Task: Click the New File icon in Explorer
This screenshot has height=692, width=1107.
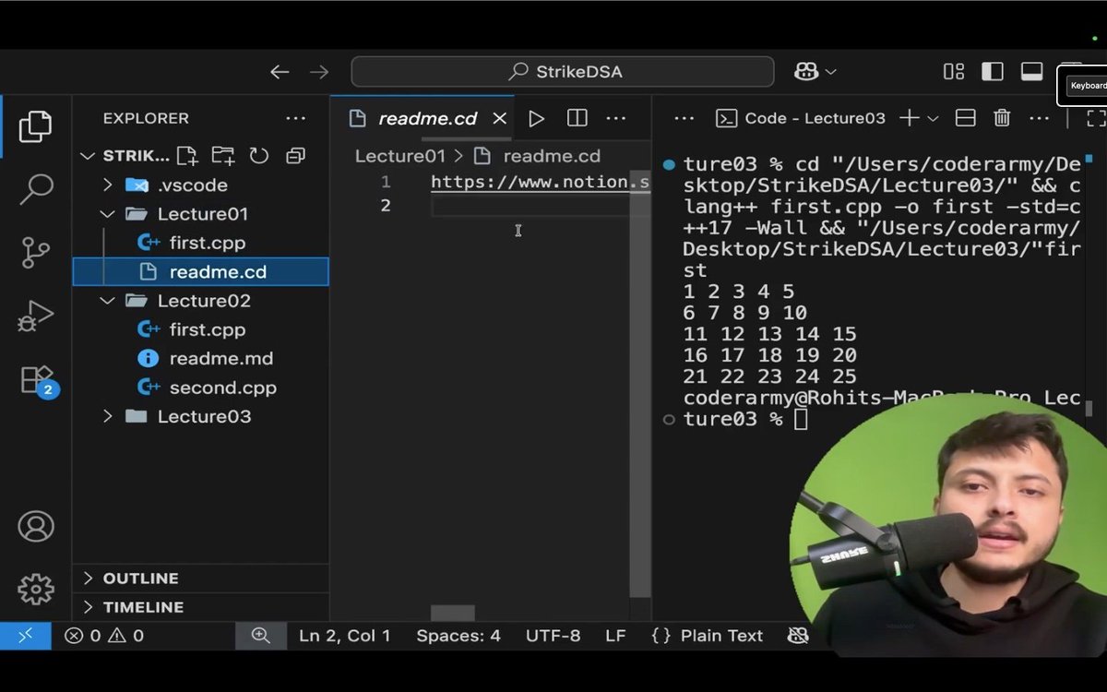Action: [187, 155]
